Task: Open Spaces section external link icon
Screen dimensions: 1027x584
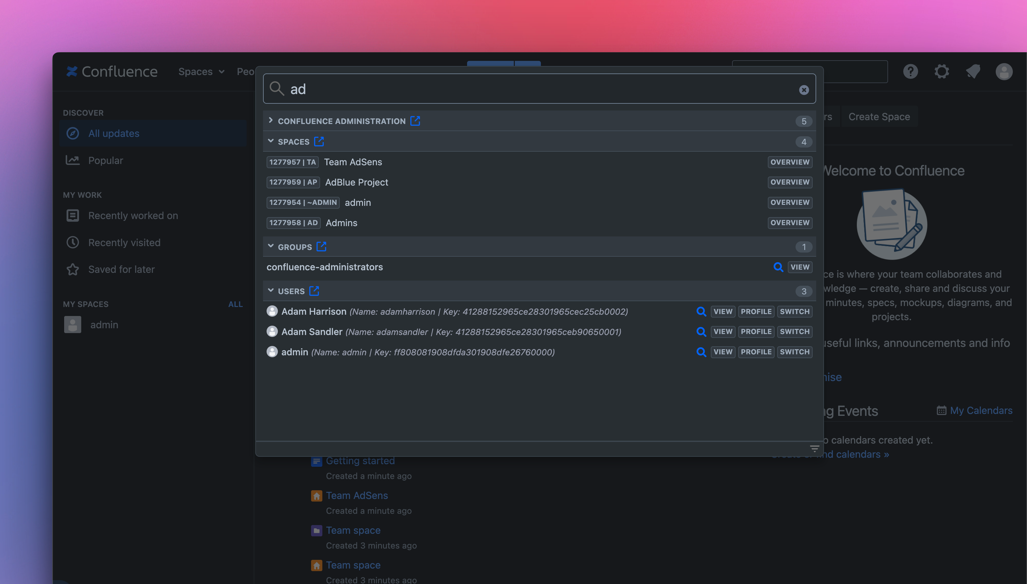Action: click(319, 141)
